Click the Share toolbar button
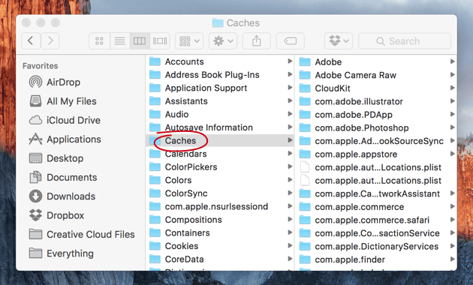 (x=257, y=40)
